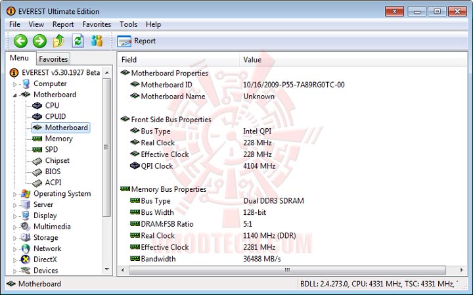The image size is (473, 295).
Task: Click the horizontal scrollbar thumb
Action: (x=287, y=270)
